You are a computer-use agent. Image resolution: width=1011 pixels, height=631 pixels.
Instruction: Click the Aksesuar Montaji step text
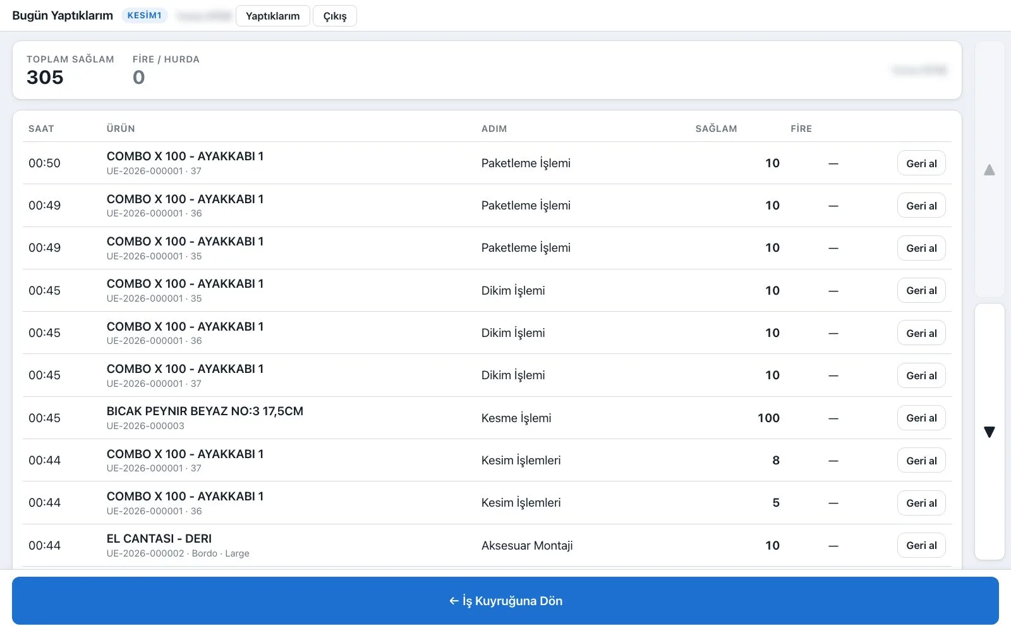click(x=527, y=545)
